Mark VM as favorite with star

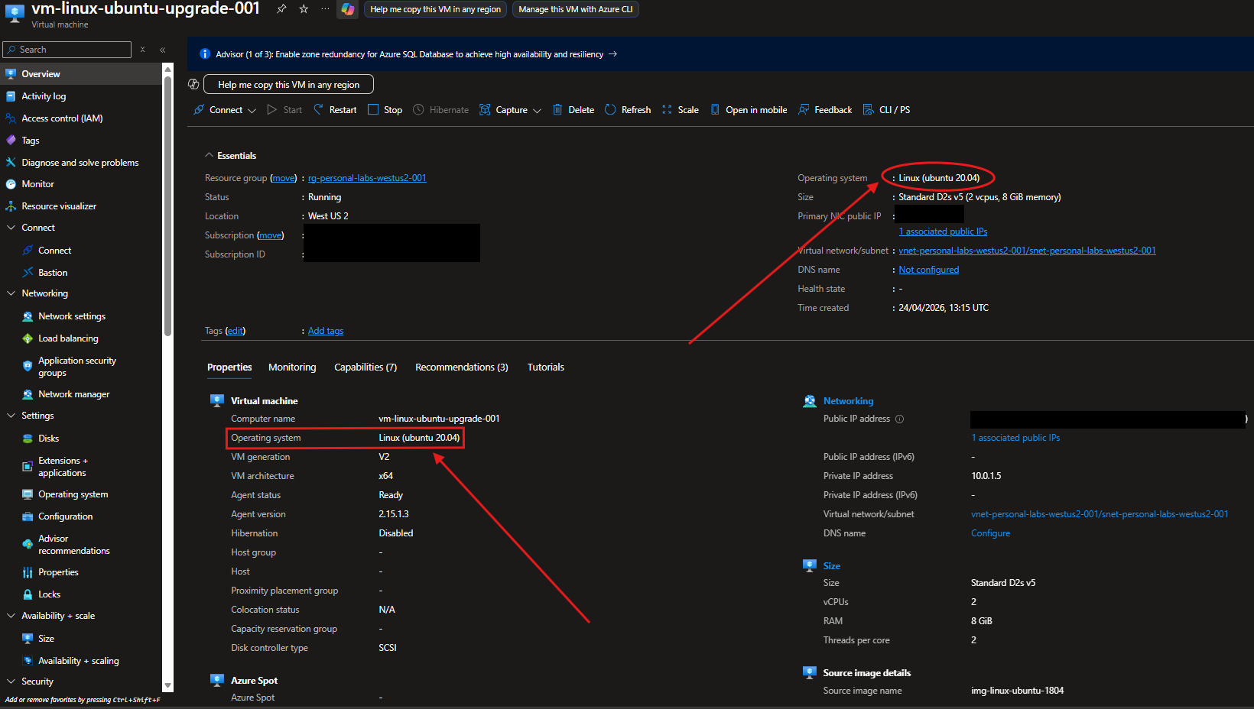(304, 9)
